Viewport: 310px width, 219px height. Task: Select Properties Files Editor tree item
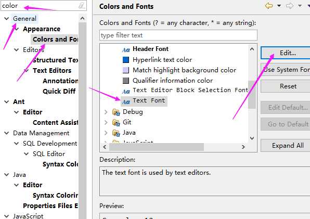click(x=50, y=206)
